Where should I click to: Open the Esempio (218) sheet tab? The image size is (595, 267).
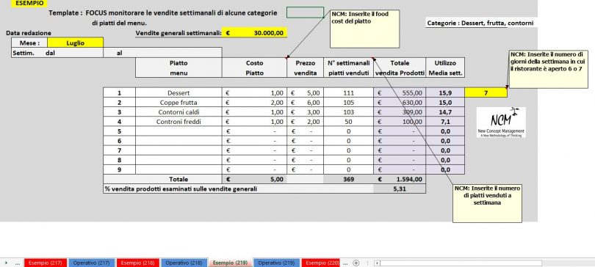[138, 263]
